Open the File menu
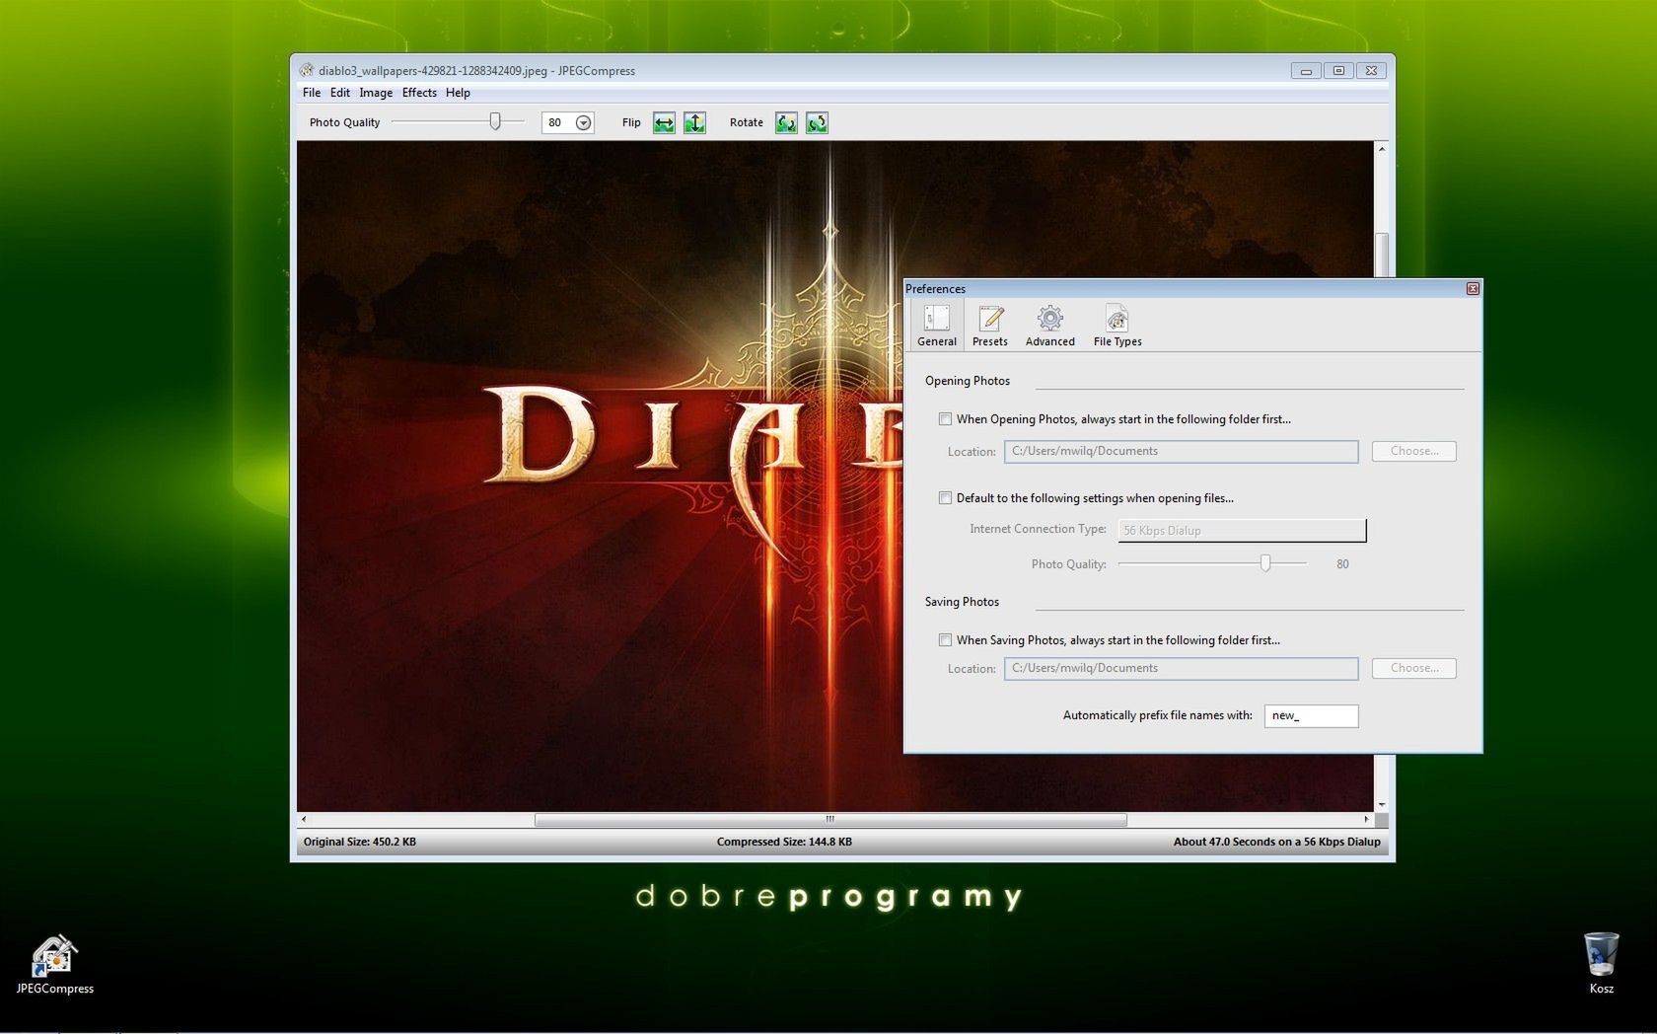 312,93
